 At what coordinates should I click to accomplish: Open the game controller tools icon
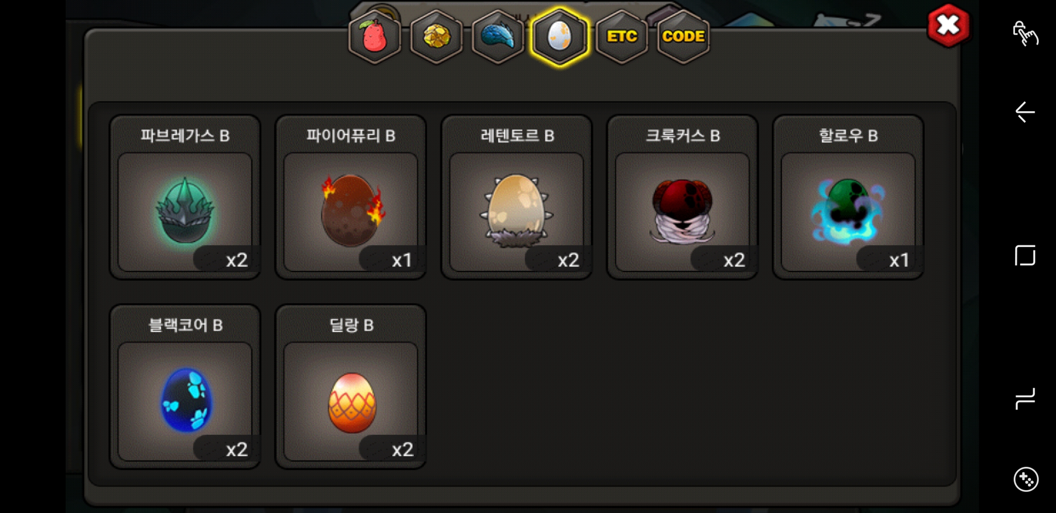click(x=1026, y=479)
